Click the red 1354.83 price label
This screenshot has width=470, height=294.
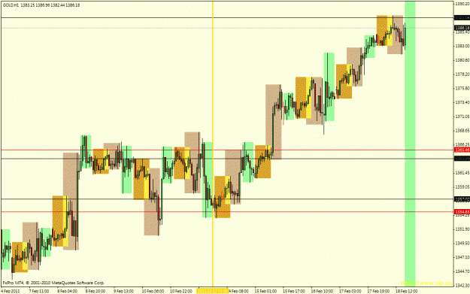tap(462, 212)
